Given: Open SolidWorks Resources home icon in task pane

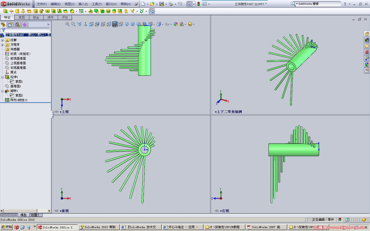Looking at the screenshot, I should coord(367,34).
